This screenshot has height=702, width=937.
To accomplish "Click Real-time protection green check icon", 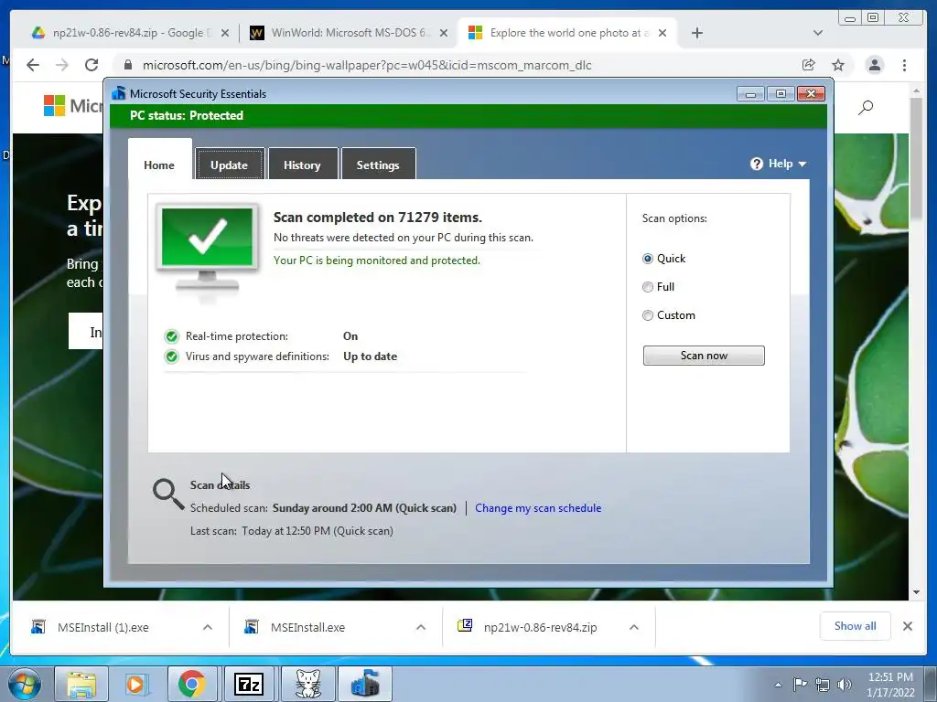I will (x=171, y=336).
